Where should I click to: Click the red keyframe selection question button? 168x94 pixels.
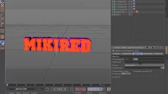coord(84,89)
